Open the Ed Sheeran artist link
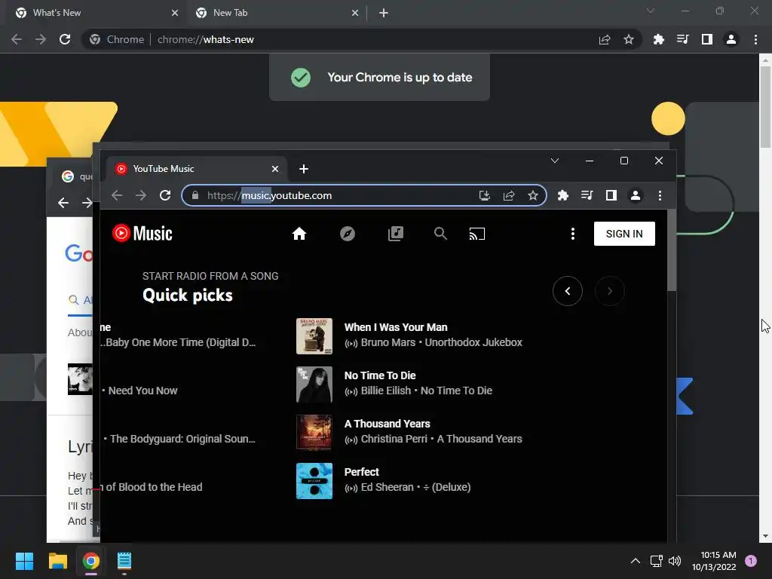Image resolution: width=772 pixels, height=579 pixels. click(x=388, y=488)
